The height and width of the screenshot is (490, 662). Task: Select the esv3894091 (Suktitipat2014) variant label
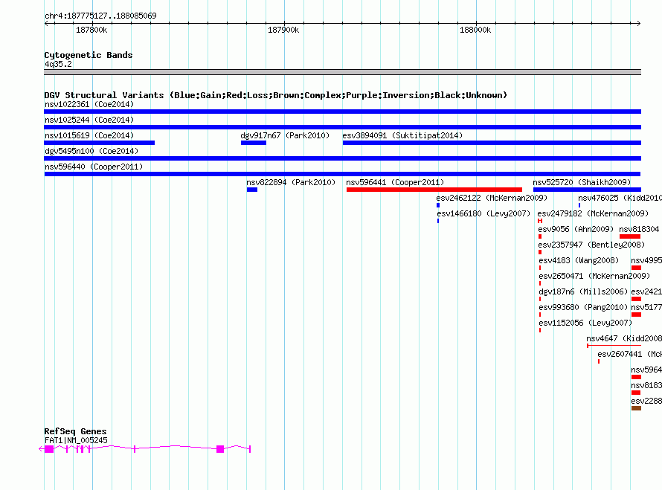[x=402, y=135]
